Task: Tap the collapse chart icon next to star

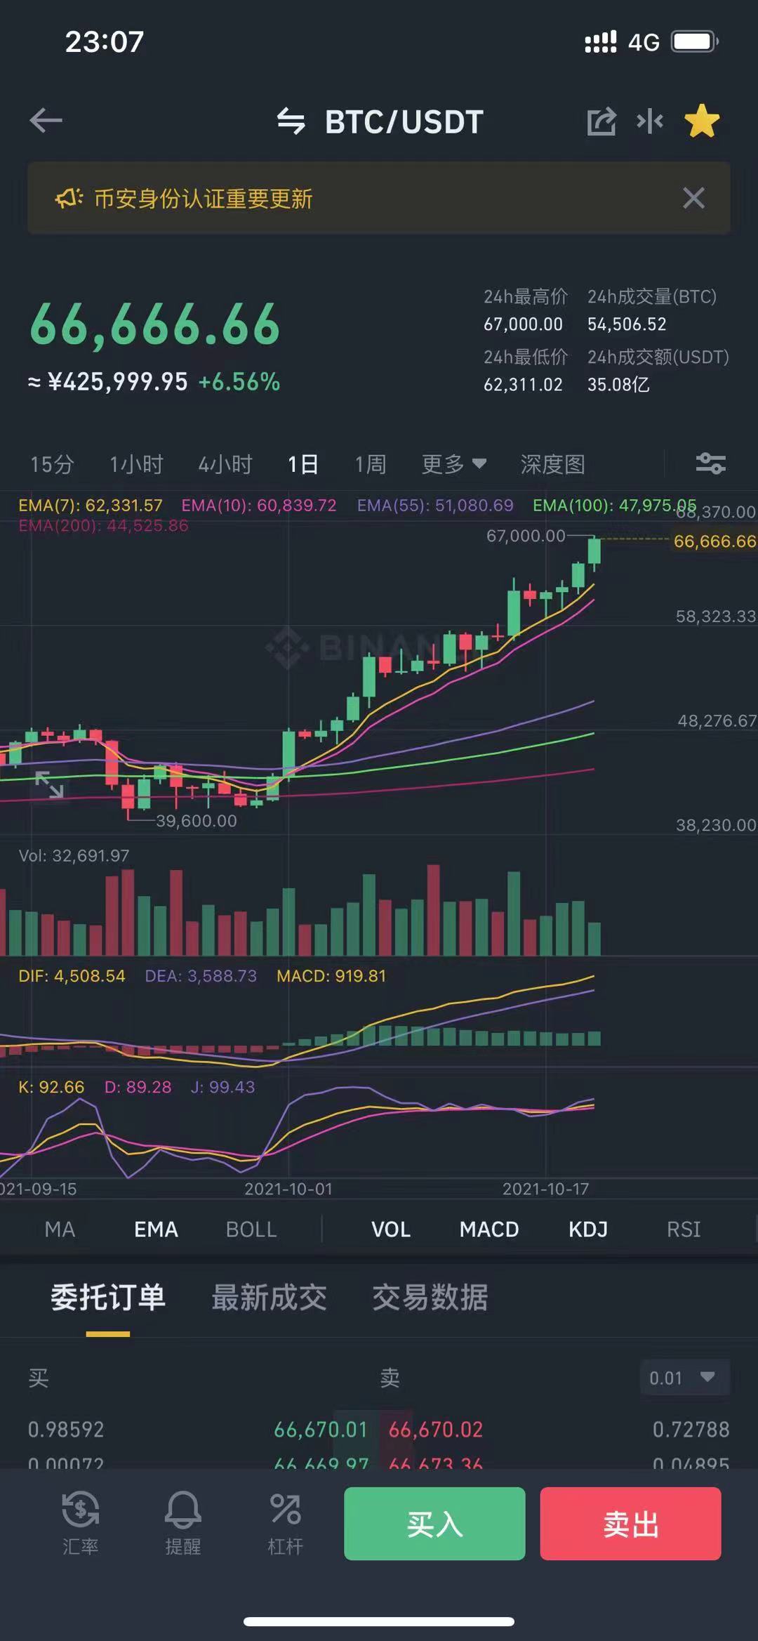Action: coord(650,121)
